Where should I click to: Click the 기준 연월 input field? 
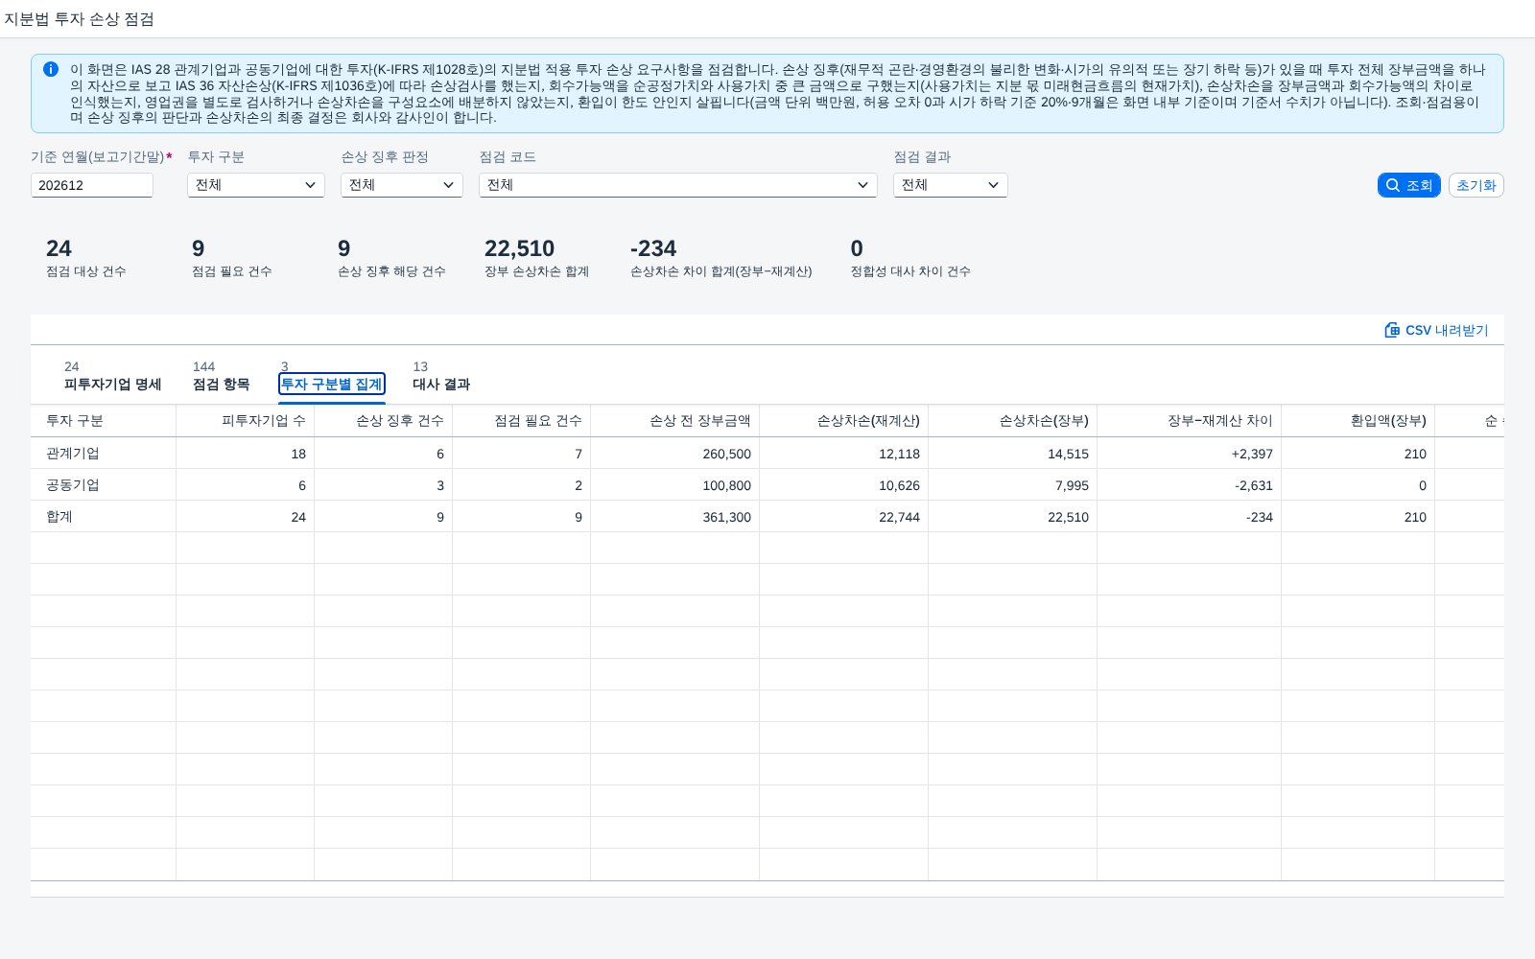(92, 185)
